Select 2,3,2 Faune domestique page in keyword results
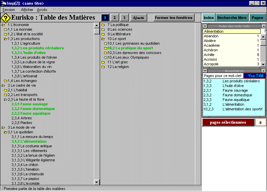This screenshot has height=192, width=267. [233, 95]
